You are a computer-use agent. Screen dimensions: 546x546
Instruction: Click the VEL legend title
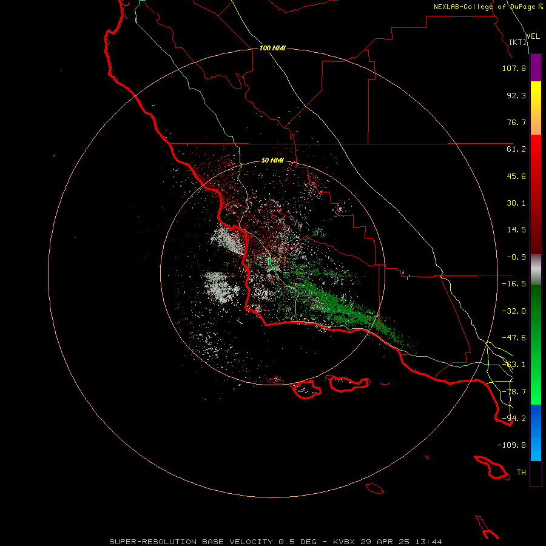(533, 36)
